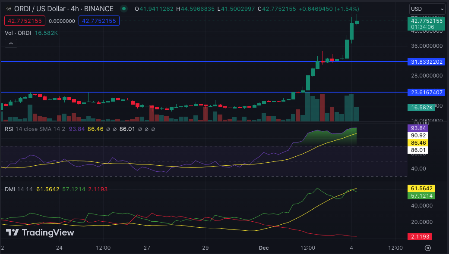Open the USD currency dropdown
Screen dimensions: 449x254
point(427,9)
